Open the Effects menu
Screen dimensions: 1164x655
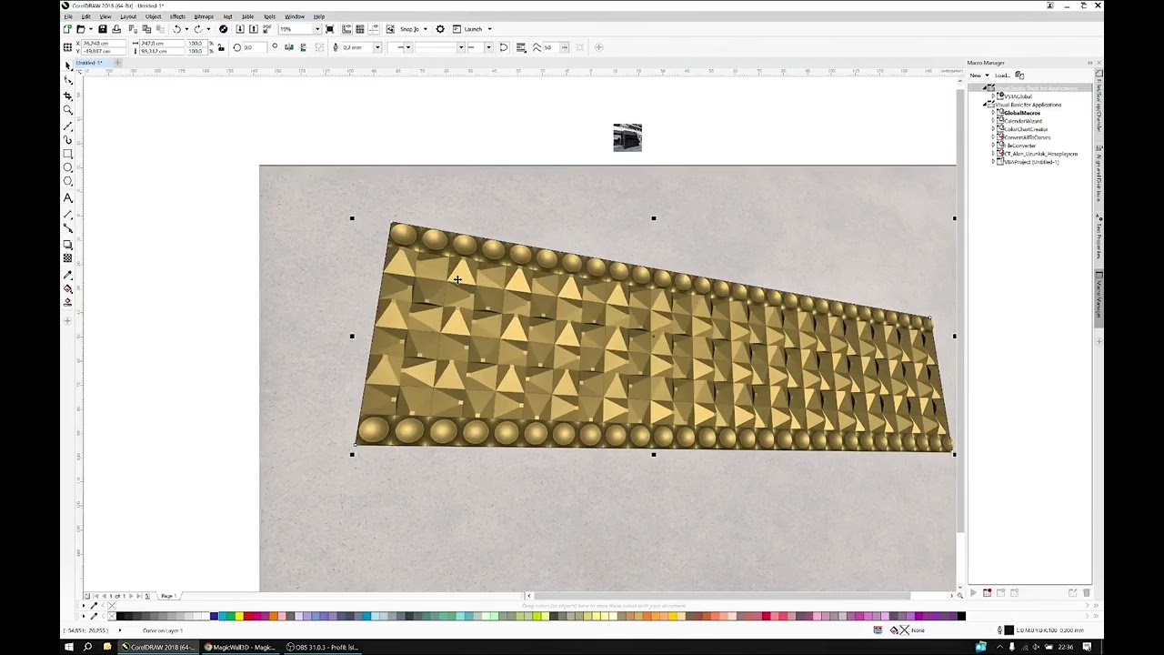[177, 16]
